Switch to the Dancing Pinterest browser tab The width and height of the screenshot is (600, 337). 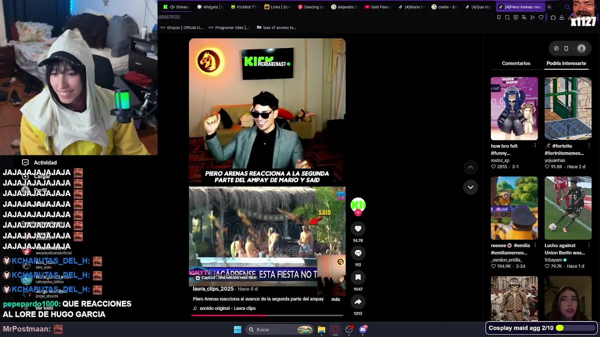point(311,7)
